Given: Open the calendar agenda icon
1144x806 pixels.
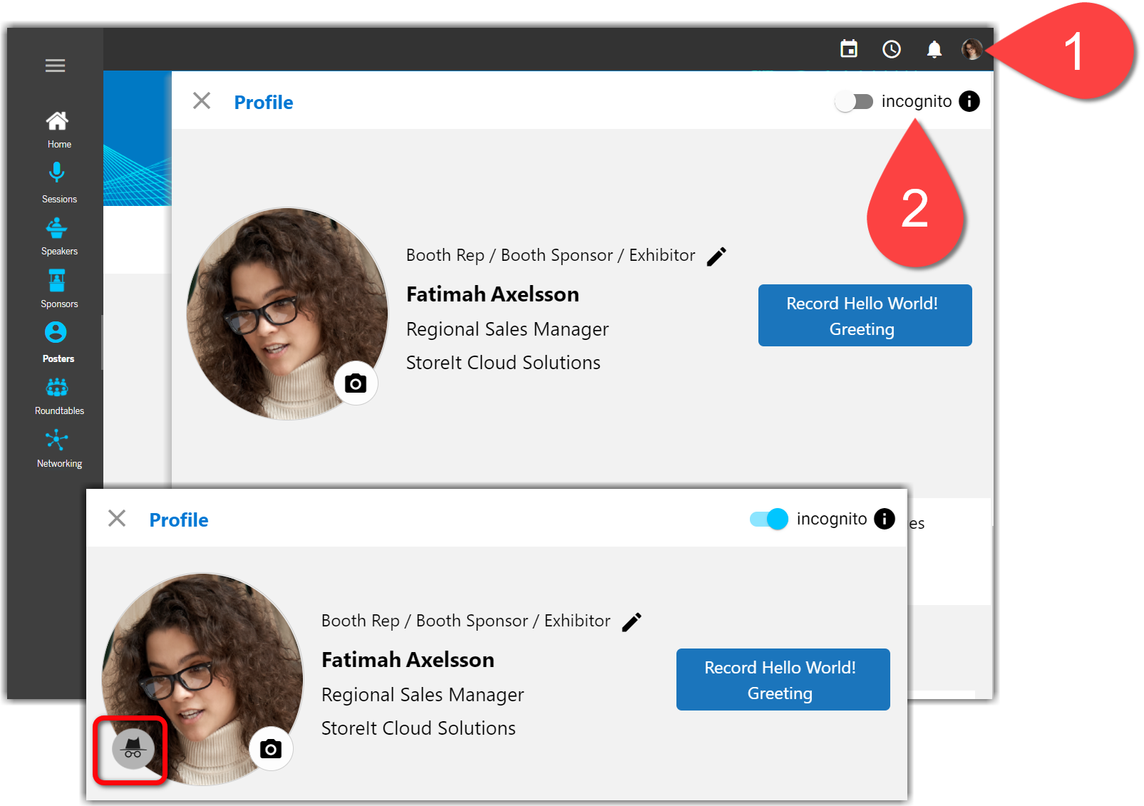Looking at the screenshot, I should (848, 49).
